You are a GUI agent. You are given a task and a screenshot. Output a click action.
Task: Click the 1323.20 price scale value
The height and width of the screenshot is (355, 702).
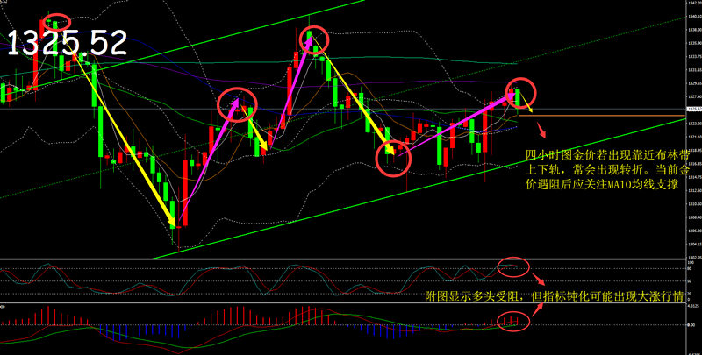click(694, 124)
